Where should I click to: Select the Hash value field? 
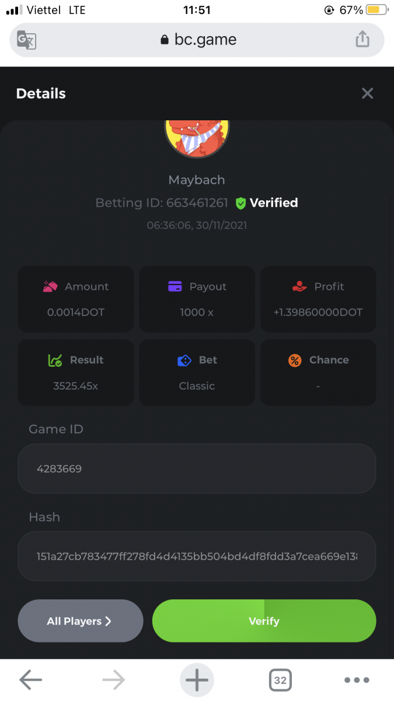point(197,556)
